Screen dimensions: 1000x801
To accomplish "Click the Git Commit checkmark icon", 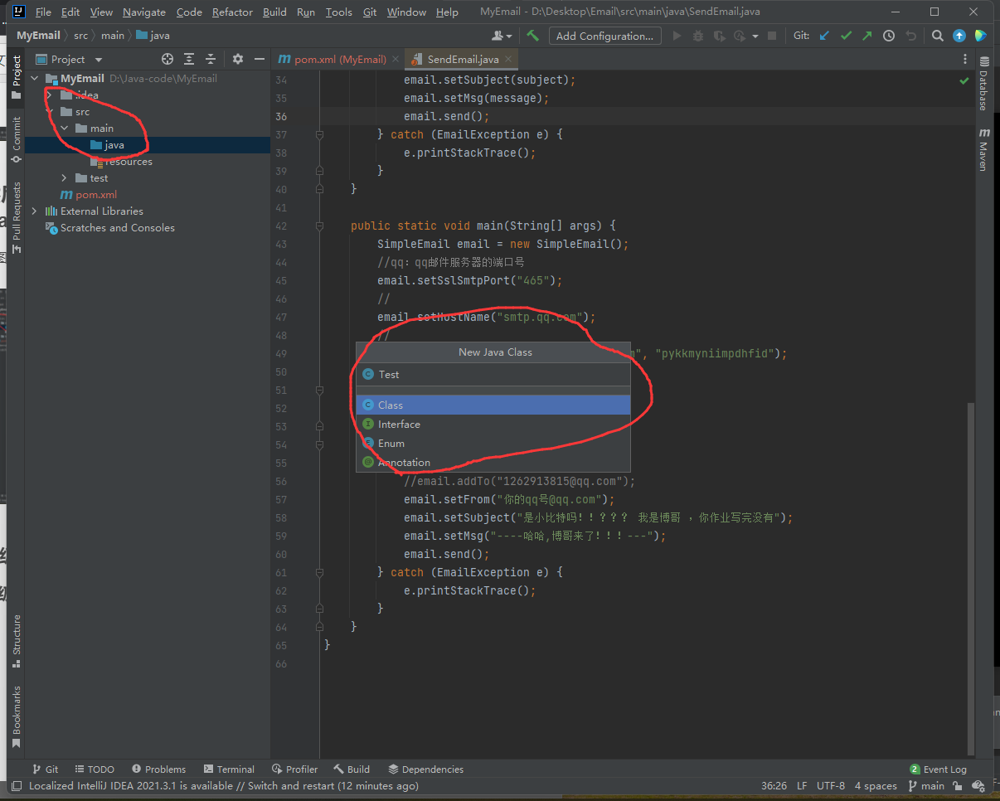I will 846,36.
